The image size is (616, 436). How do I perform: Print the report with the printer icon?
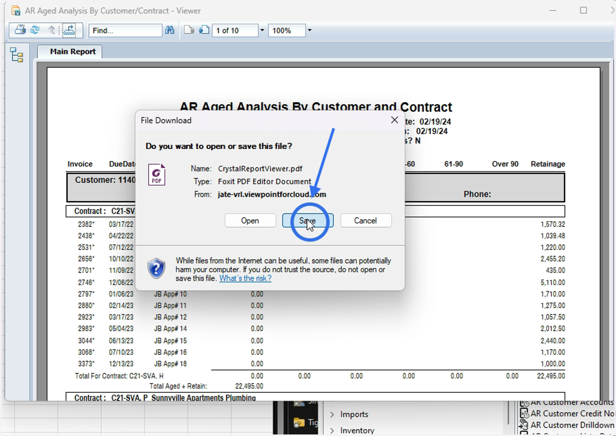pos(20,30)
